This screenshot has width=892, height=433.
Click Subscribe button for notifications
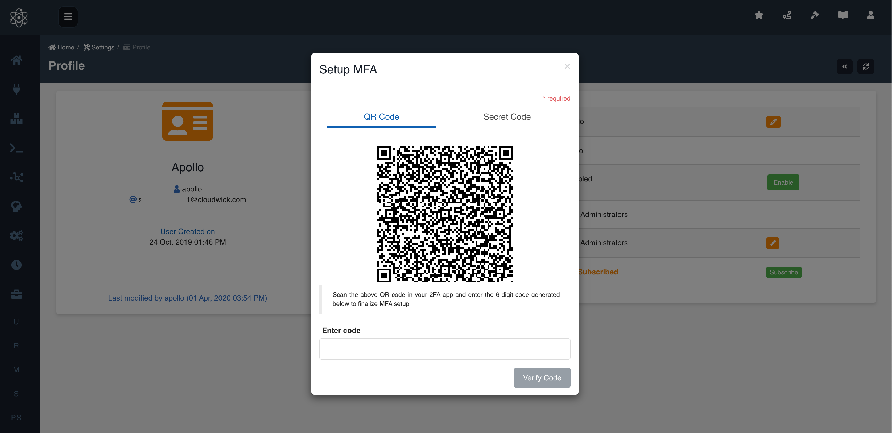click(x=784, y=272)
